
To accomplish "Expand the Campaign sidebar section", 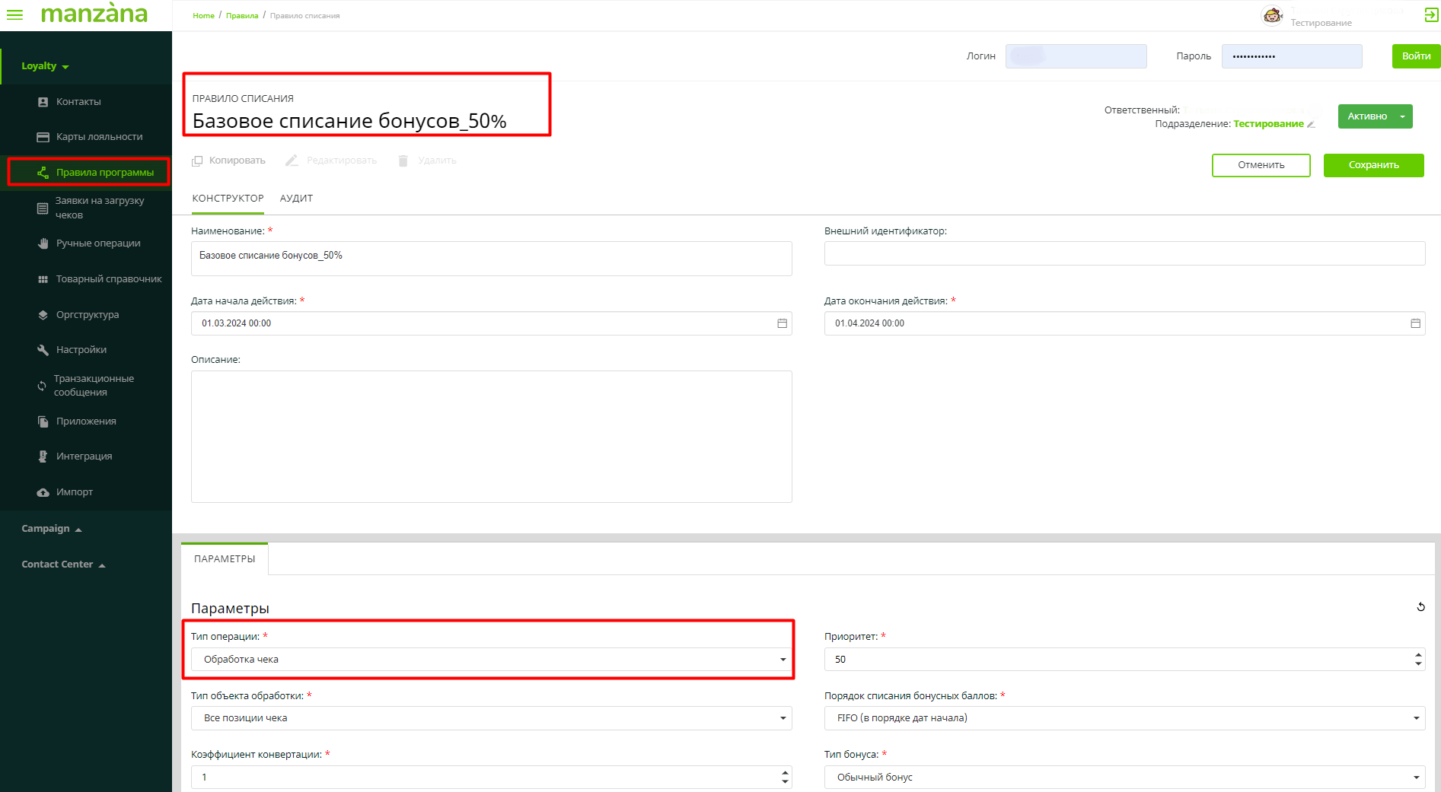I will [51, 529].
